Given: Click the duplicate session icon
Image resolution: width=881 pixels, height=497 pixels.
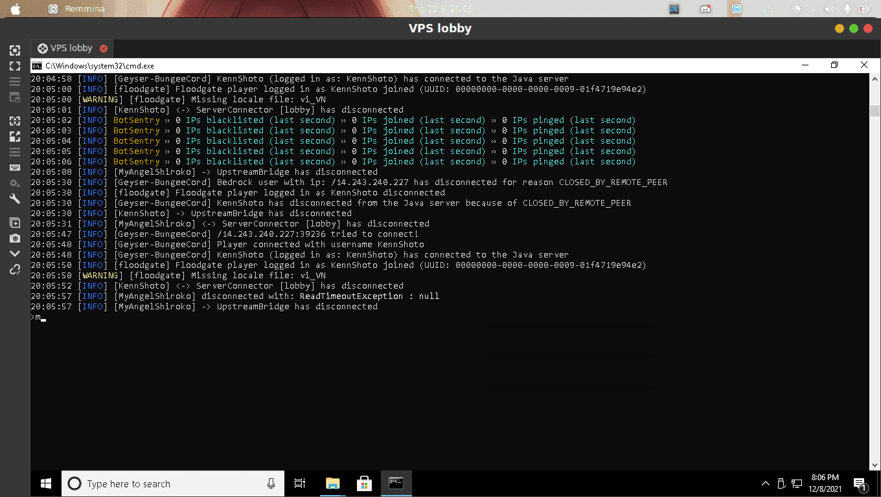Looking at the screenshot, I should [x=14, y=223].
